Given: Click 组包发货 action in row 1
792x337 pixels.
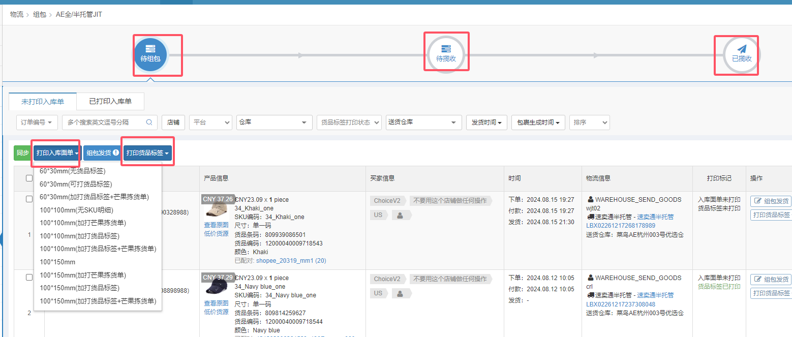Looking at the screenshot, I should [x=771, y=201].
